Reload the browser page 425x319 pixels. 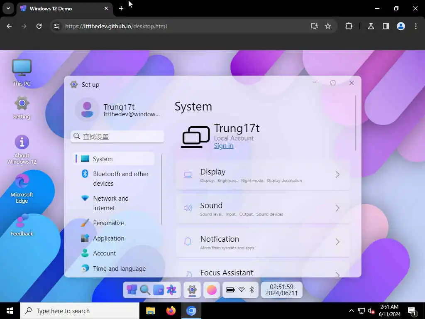pyautogui.click(x=39, y=26)
